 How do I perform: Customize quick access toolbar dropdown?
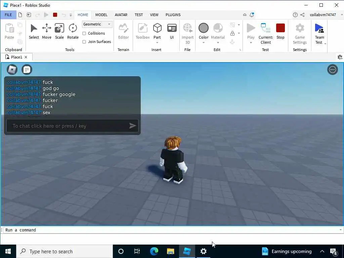click(x=71, y=15)
